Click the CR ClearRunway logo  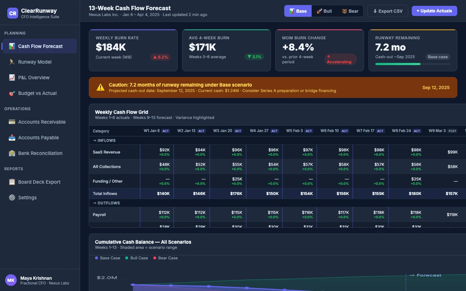click(12, 13)
